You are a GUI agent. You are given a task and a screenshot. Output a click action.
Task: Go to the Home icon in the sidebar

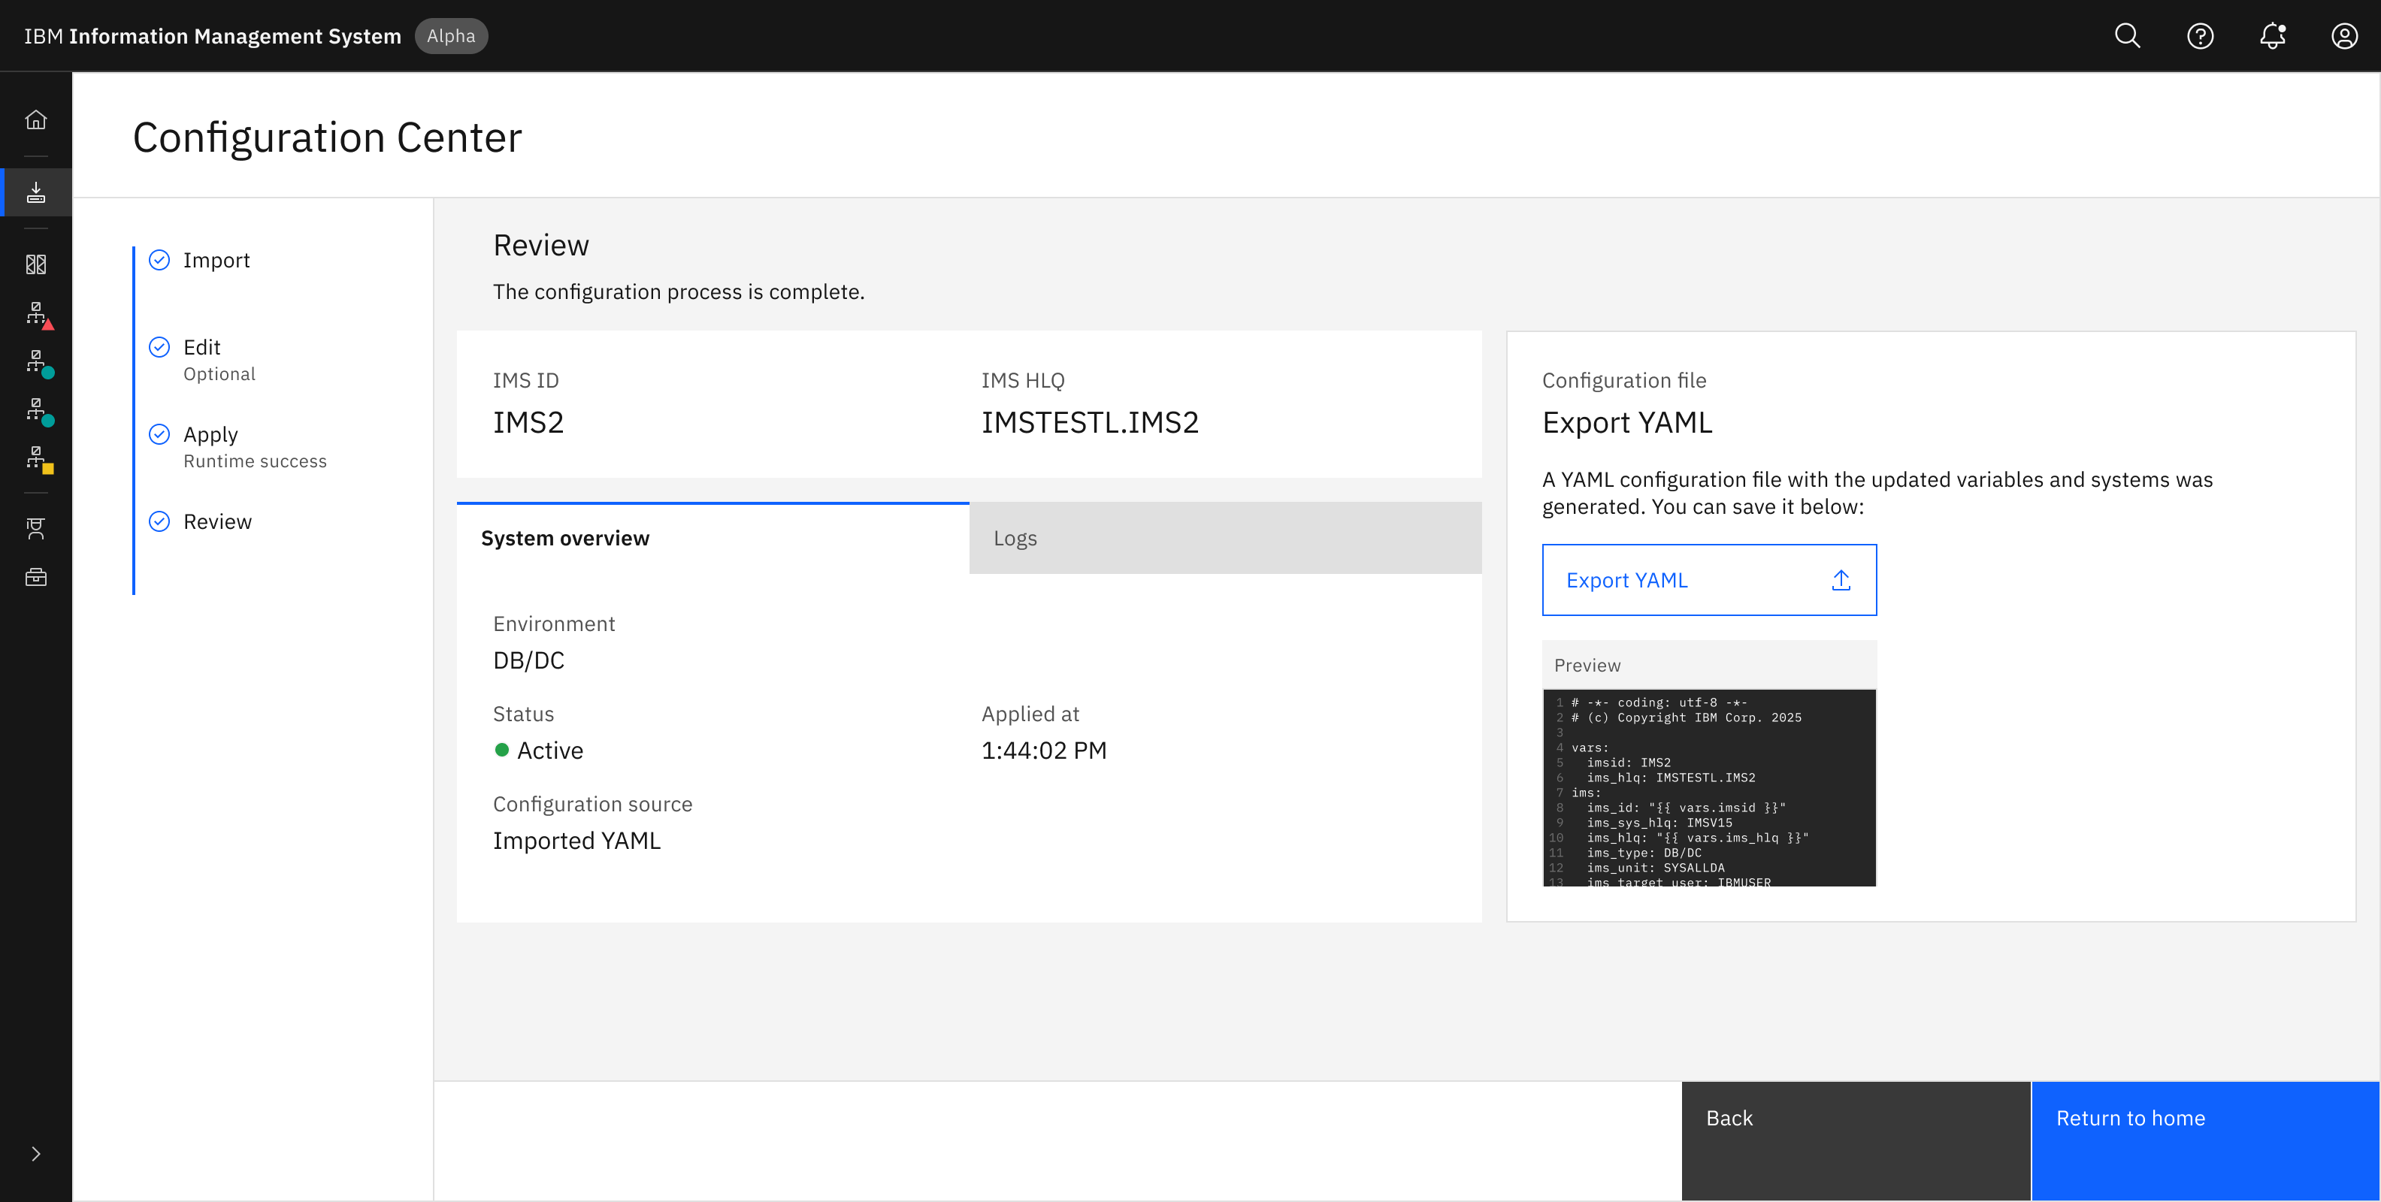point(36,120)
